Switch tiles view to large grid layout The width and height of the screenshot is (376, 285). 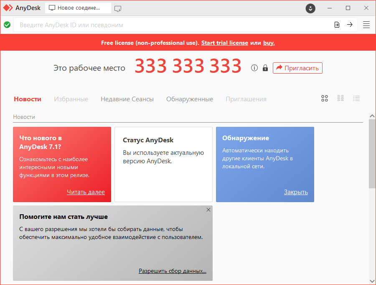pos(325,98)
